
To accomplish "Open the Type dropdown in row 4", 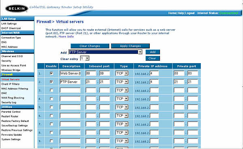I will coord(122,99).
